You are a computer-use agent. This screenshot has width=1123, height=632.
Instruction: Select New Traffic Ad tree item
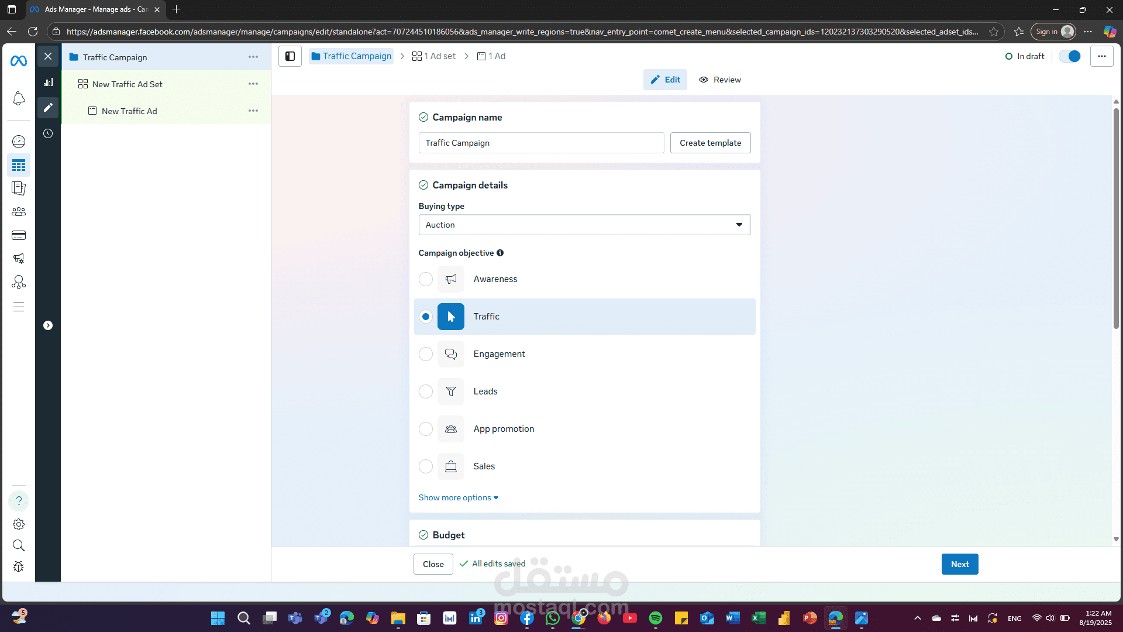pyautogui.click(x=129, y=111)
